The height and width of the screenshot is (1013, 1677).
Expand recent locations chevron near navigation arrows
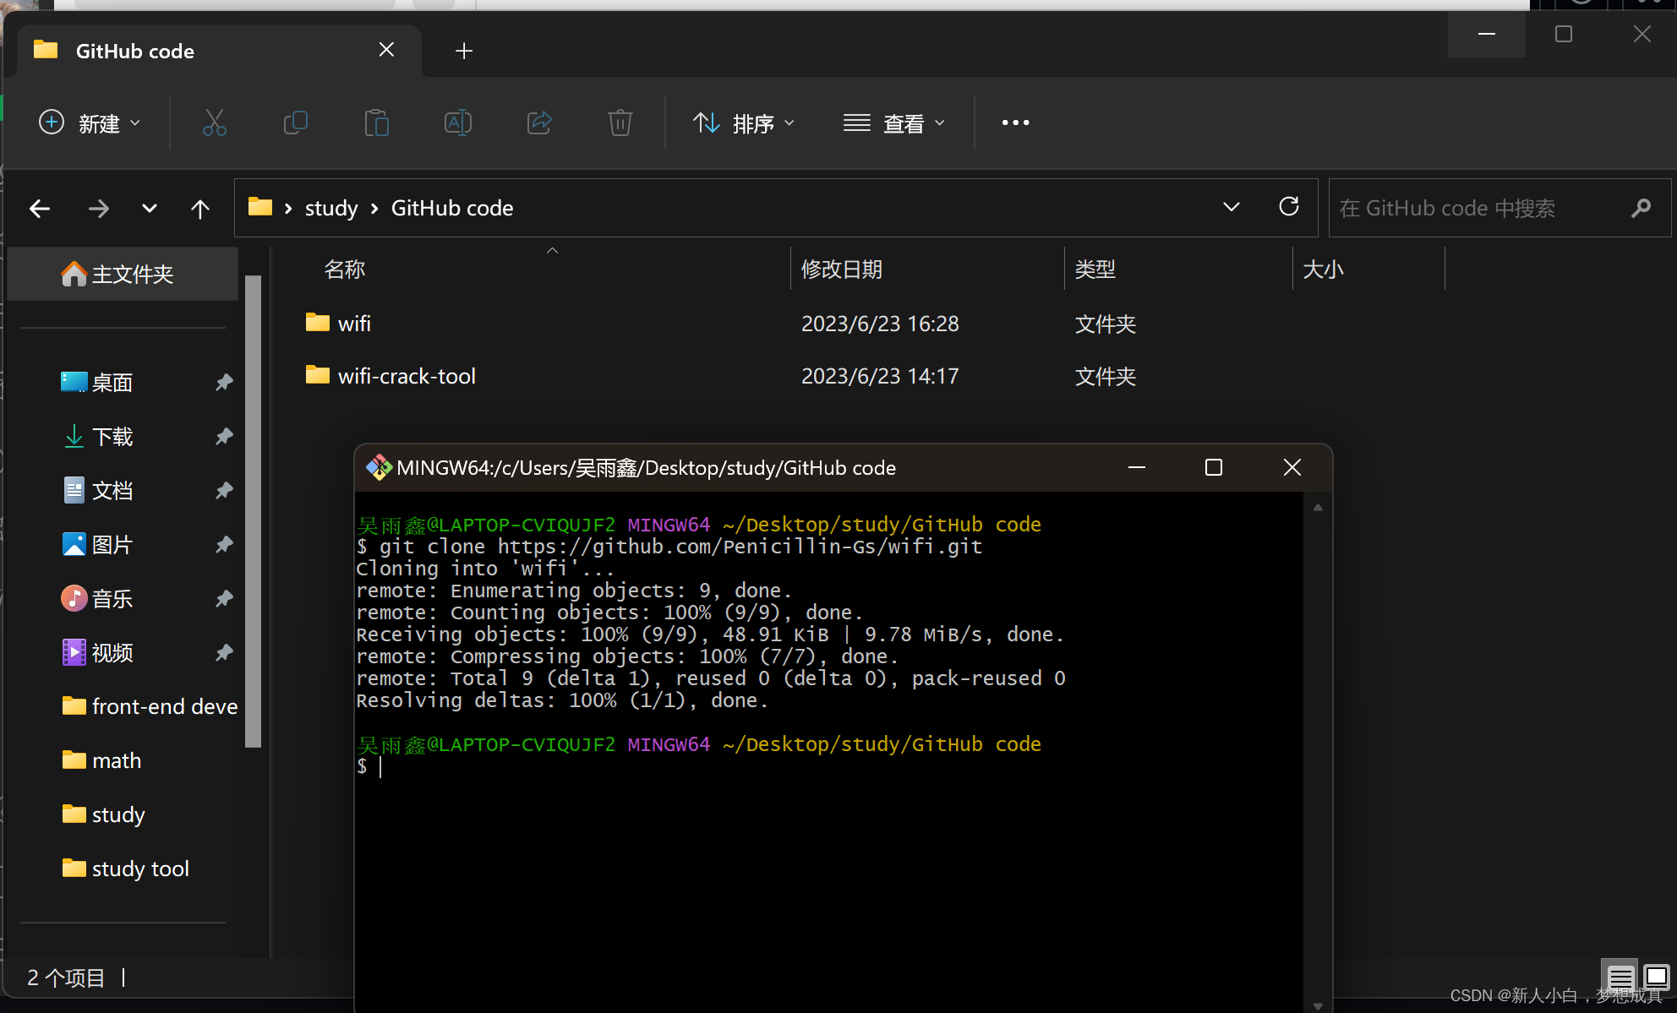point(150,209)
